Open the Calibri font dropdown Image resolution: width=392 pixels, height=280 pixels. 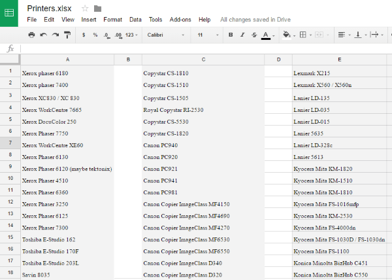coord(165,35)
